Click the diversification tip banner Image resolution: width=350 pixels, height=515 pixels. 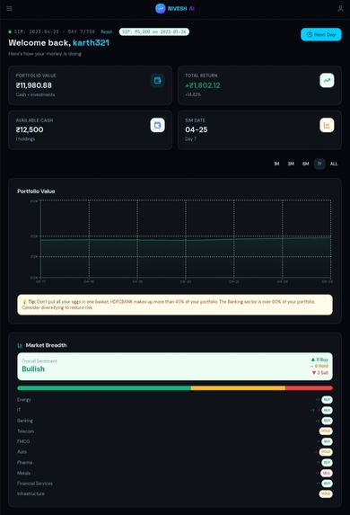pyautogui.click(x=175, y=305)
